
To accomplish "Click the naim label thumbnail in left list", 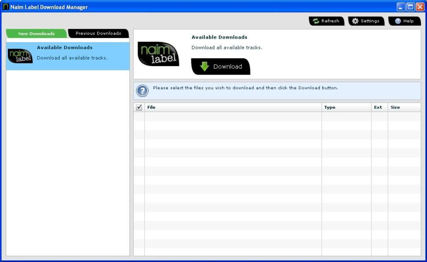I will 20,56.
